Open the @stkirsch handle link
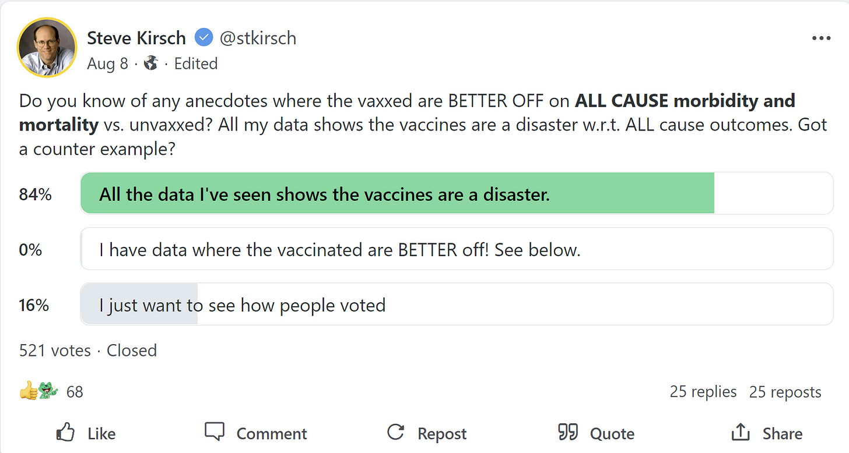Viewport: 849px width, 453px height. [258, 38]
